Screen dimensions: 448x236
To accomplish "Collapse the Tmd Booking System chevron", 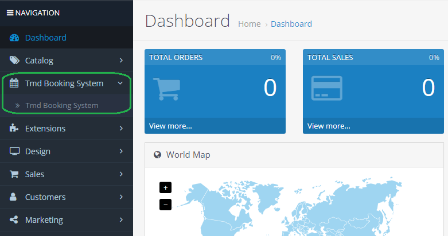I will [120, 83].
